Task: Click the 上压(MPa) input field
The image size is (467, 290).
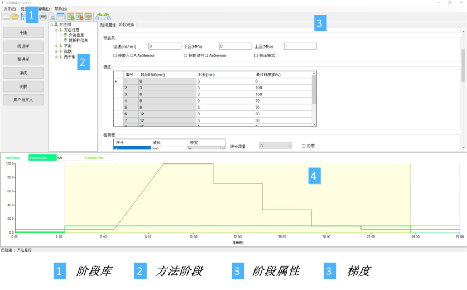Action: pos(300,46)
